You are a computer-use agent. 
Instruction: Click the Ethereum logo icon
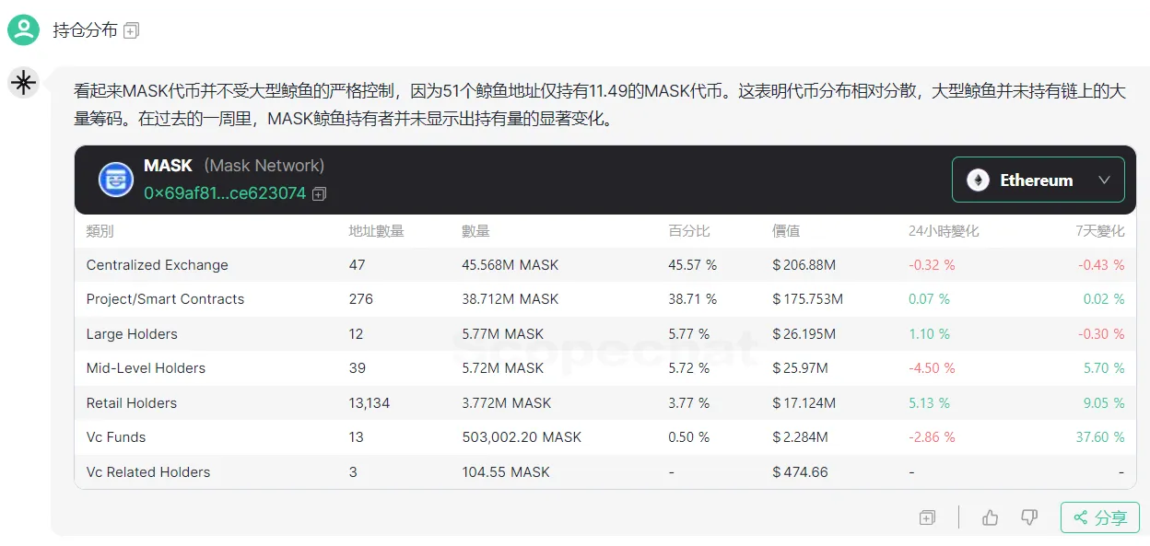[978, 180]
